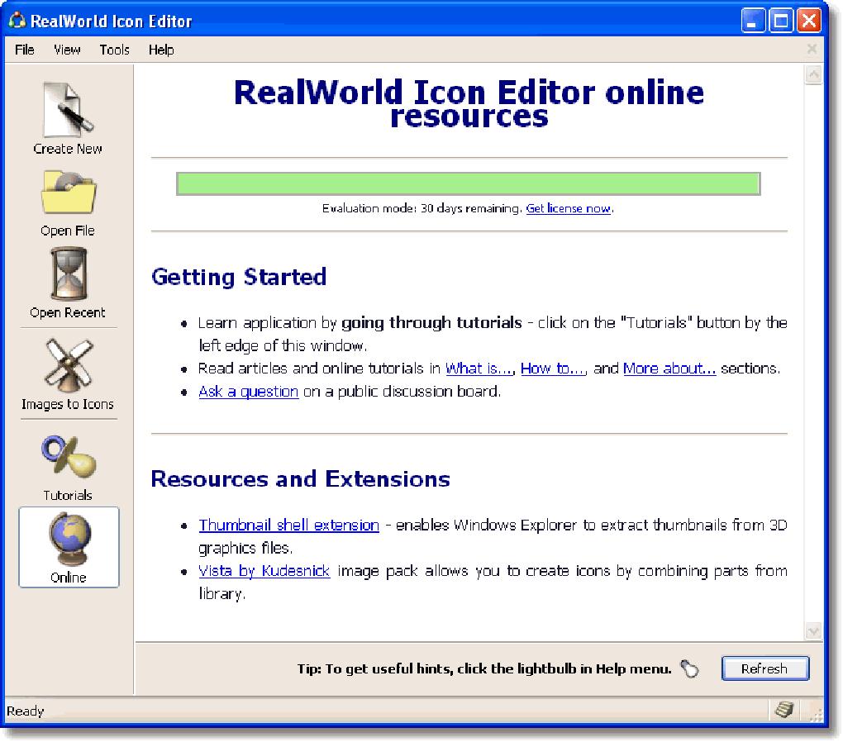
Task: Click the 'Ask a question' link
Action: click(x=249, y=392)
